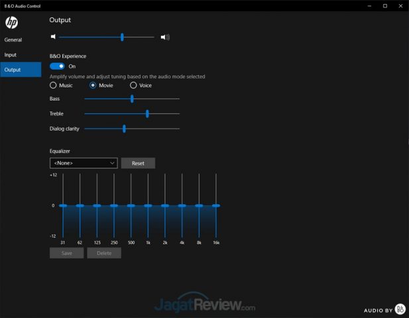Click the loud speaker icon right of the volume slider

(x=165, y=37)
